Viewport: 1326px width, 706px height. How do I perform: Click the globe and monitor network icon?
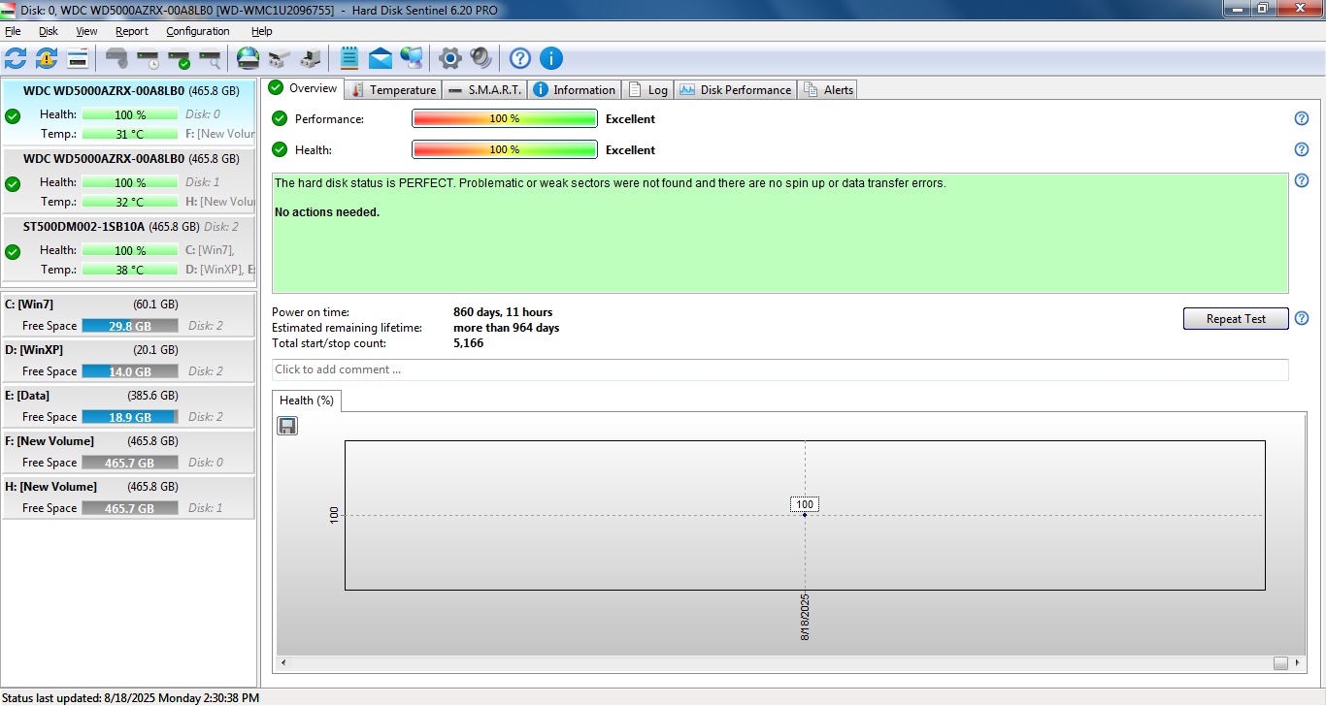tap(412, 58)
